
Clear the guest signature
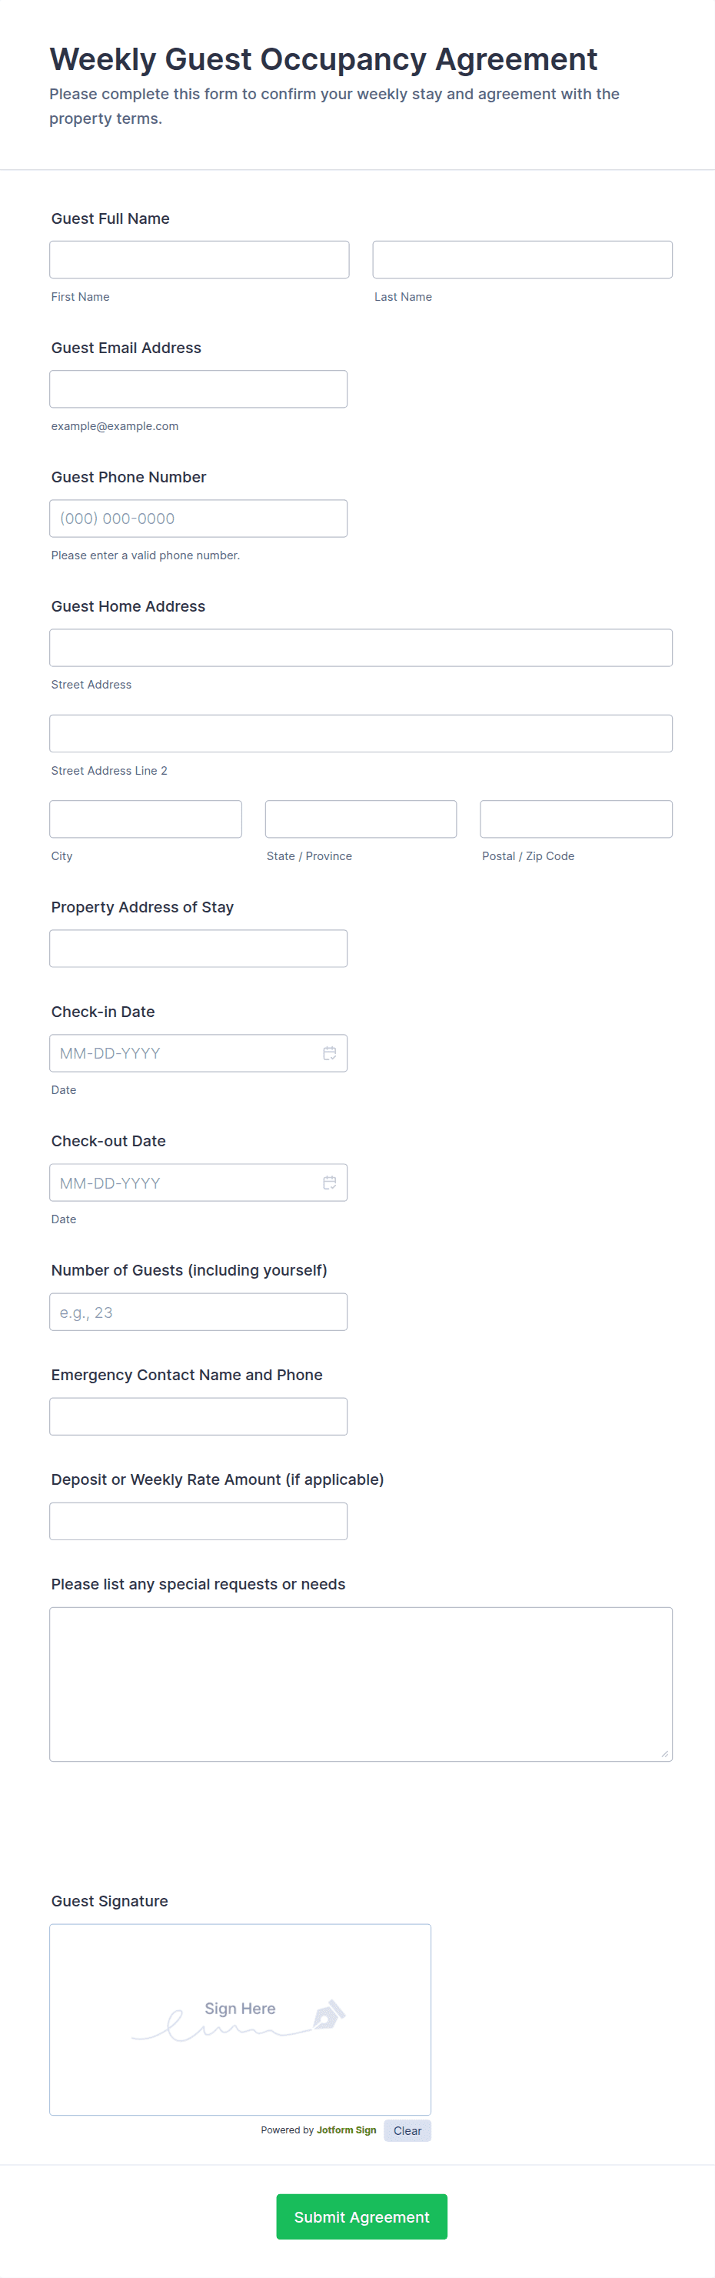click(x=407, y=2130)
